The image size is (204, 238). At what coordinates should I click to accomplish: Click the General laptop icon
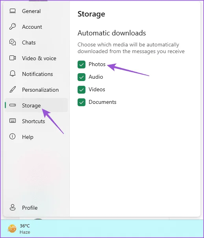(x=13, y=11)
